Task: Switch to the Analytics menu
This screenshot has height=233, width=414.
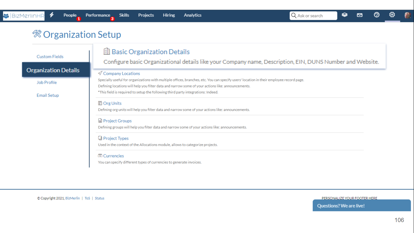Action: tap(192, 15)
